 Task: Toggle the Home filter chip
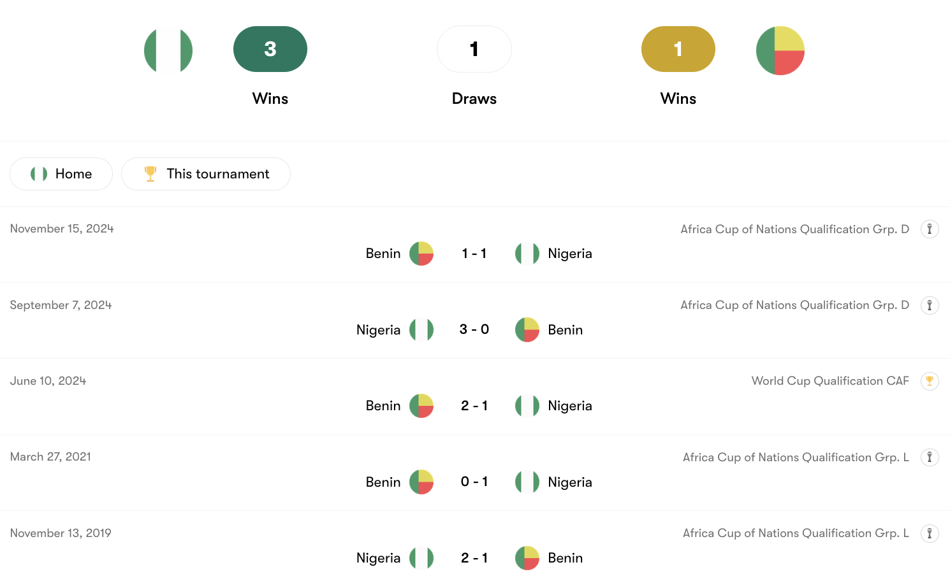pos(61,174)
